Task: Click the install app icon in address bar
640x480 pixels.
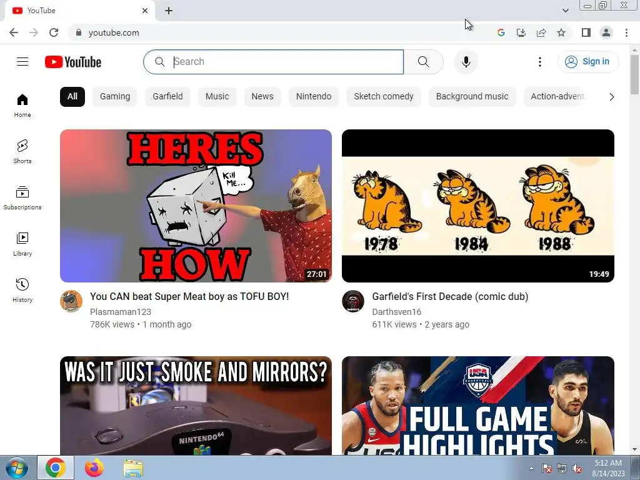Action: [521, 32]
